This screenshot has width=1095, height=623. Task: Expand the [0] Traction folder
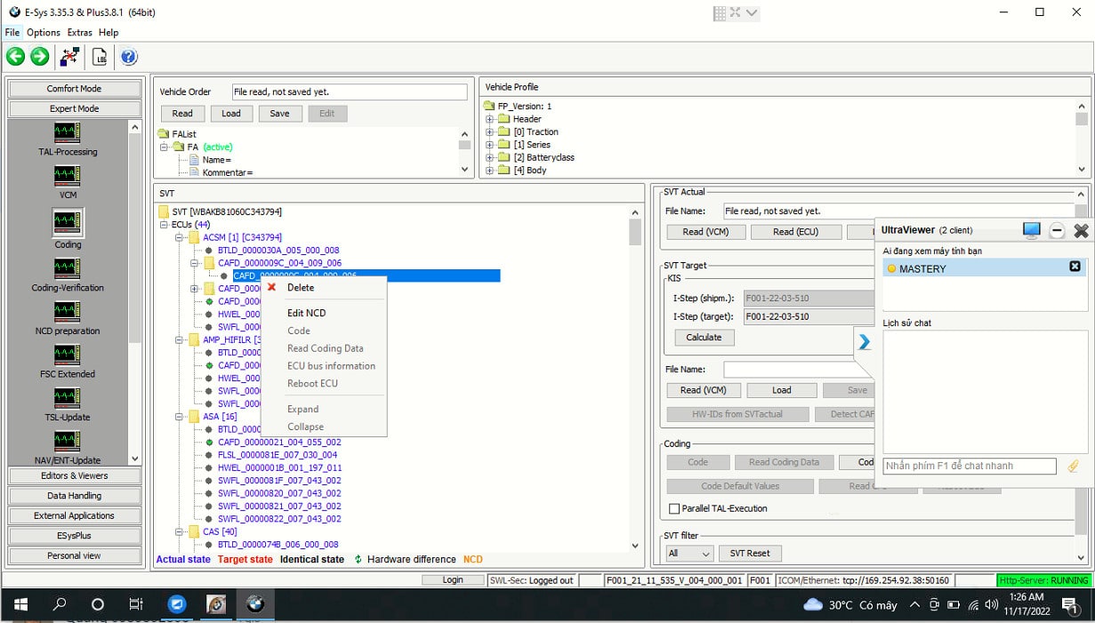tap(489, 132)
